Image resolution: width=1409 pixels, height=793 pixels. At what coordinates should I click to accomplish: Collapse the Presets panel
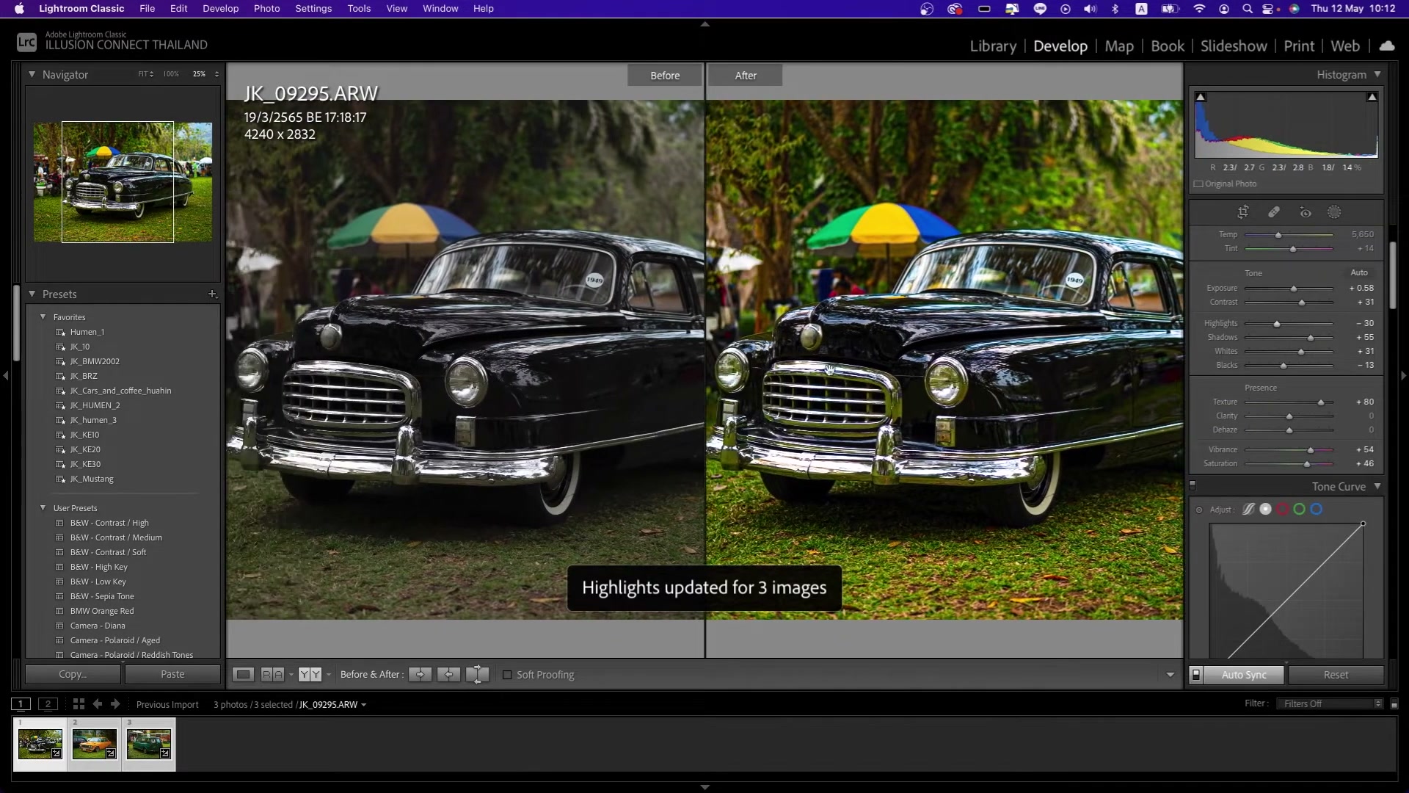pos(32,294)
